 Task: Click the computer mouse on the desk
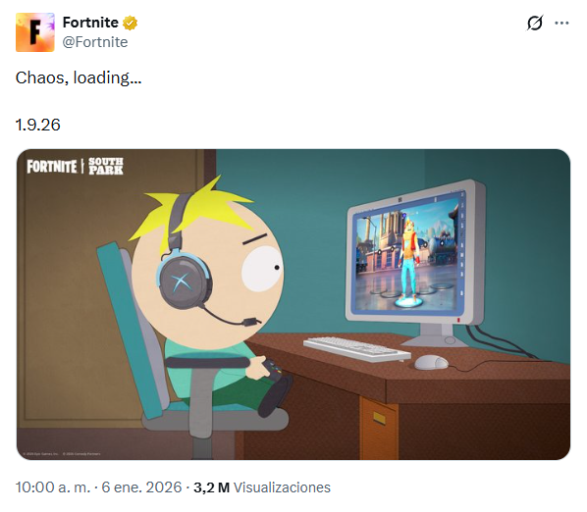(x=431, y=362)
